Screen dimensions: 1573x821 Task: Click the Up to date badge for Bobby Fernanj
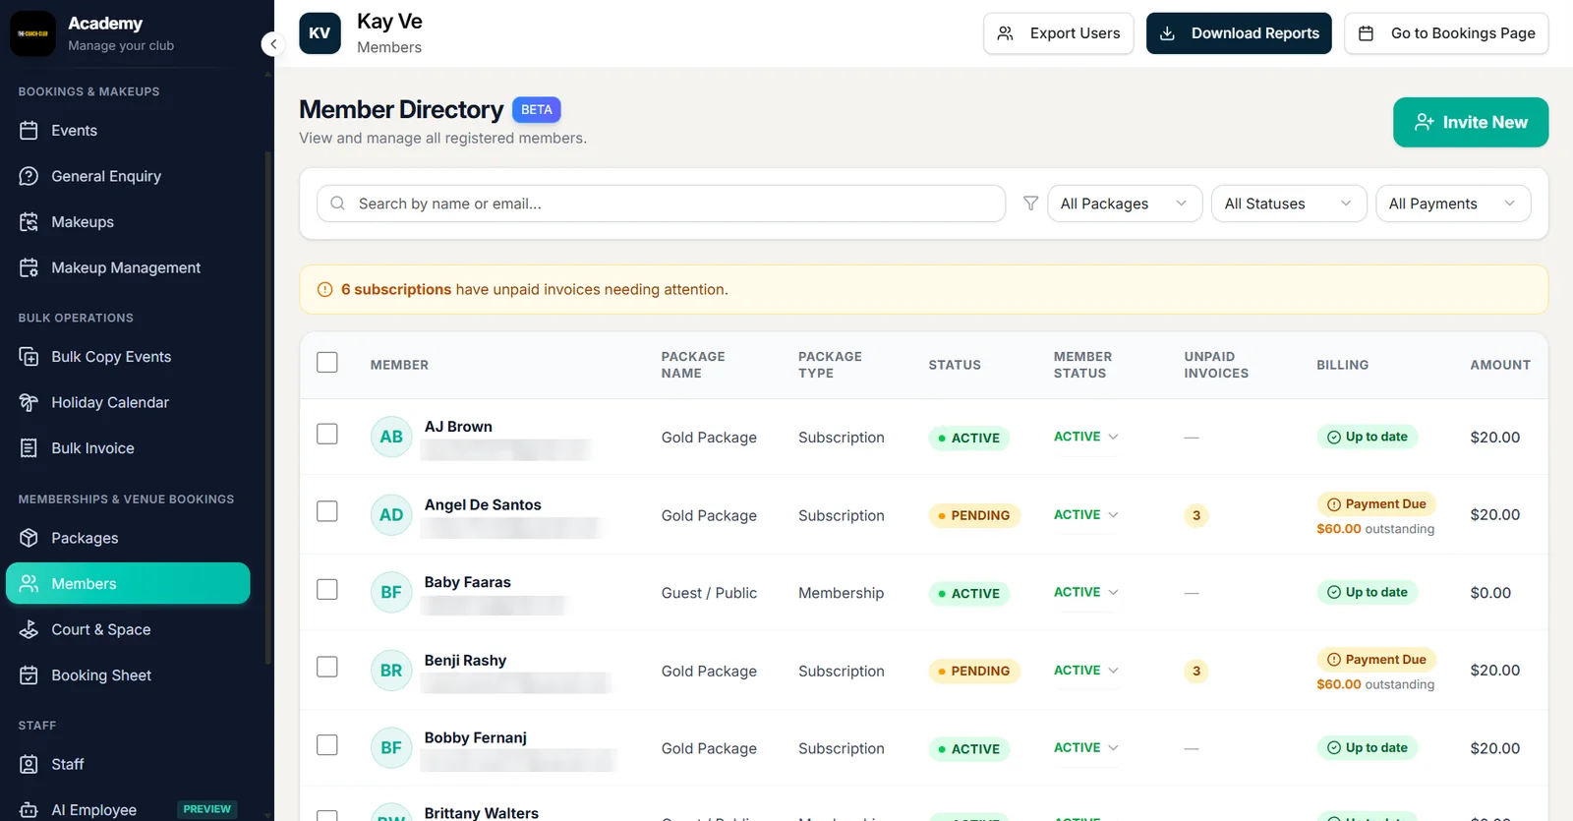tap(1367, 748)
